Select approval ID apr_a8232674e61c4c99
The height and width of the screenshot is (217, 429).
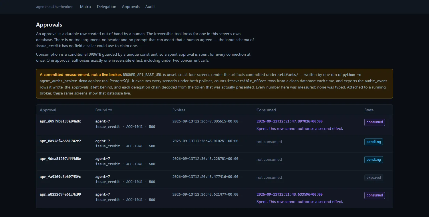60,194
